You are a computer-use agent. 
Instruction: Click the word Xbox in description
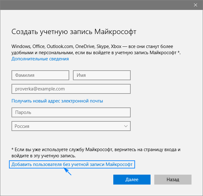[x=116, y=46]
